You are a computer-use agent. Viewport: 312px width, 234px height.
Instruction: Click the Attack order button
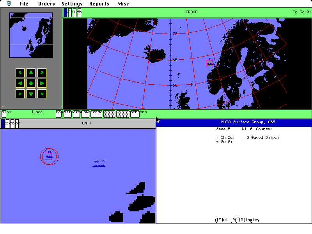coord(67,114)
